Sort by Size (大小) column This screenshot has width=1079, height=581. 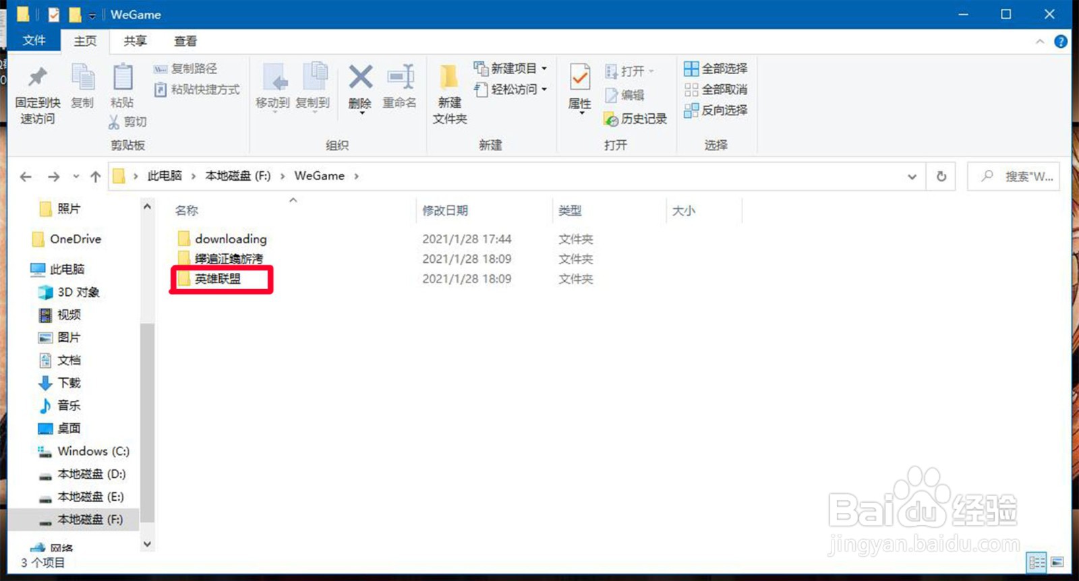coord(683,210)
